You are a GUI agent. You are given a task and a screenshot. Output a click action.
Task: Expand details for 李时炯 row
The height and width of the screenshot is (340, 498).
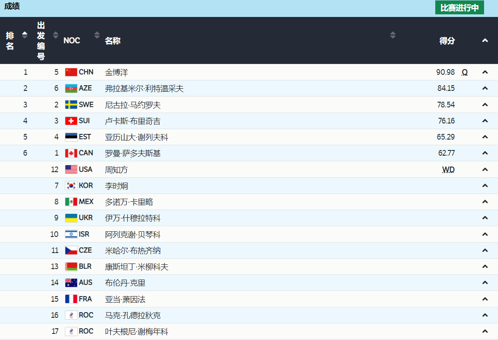(484, 185)
